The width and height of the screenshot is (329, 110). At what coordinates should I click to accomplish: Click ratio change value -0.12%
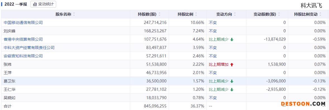click(319, 89)
